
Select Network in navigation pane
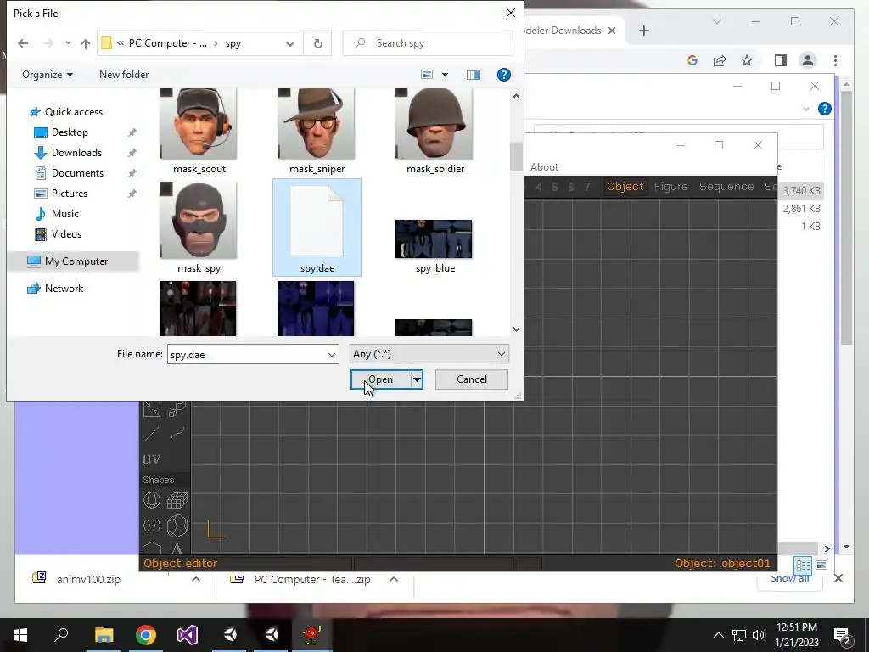click(64, 289)
